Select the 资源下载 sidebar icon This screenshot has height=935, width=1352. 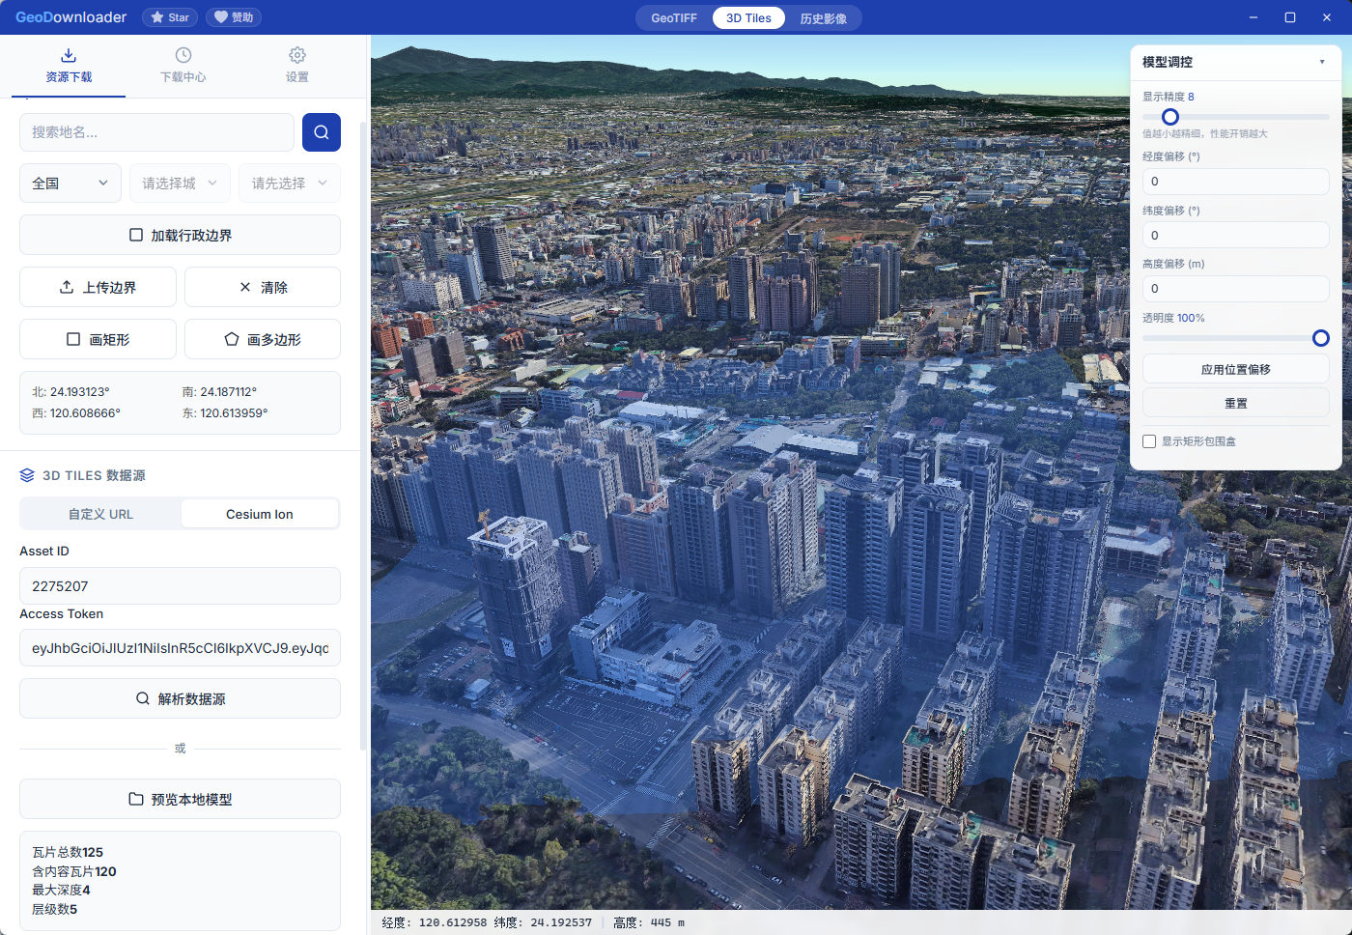coord(68,66)
